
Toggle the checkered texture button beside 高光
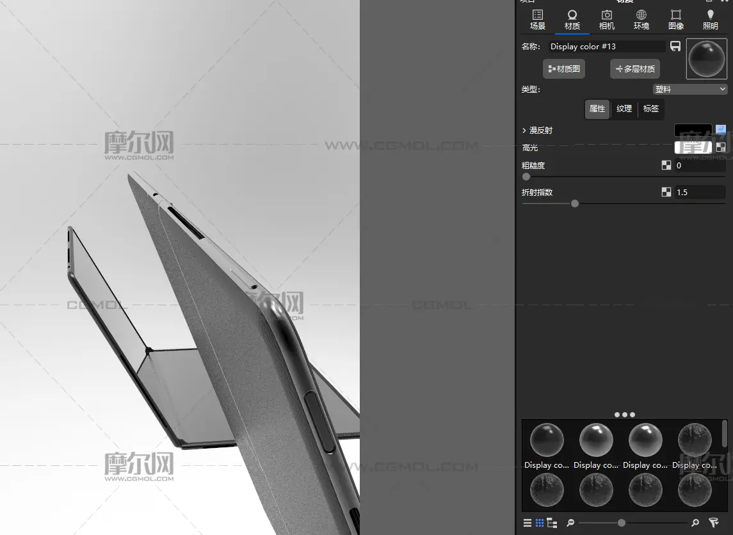point(721,147)
